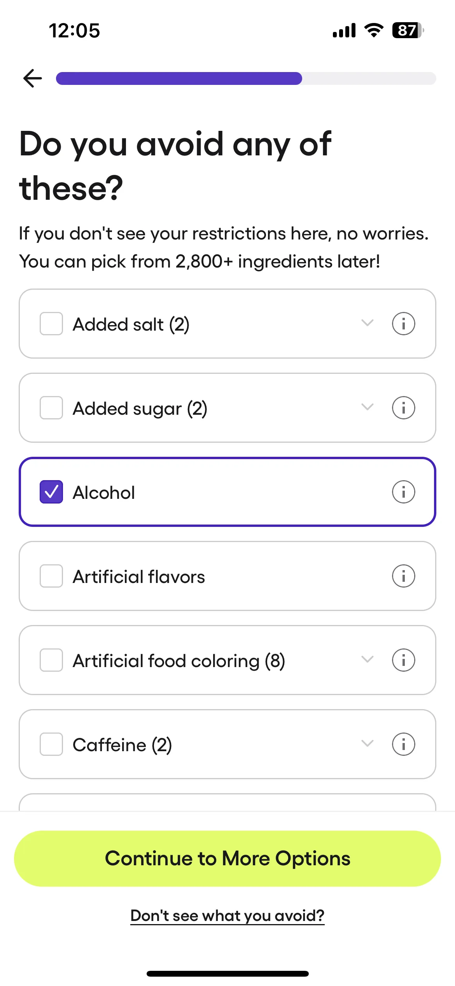Tap the back arrow icon
This screenshot has height=986, width=455.
[x=33, y=78]
